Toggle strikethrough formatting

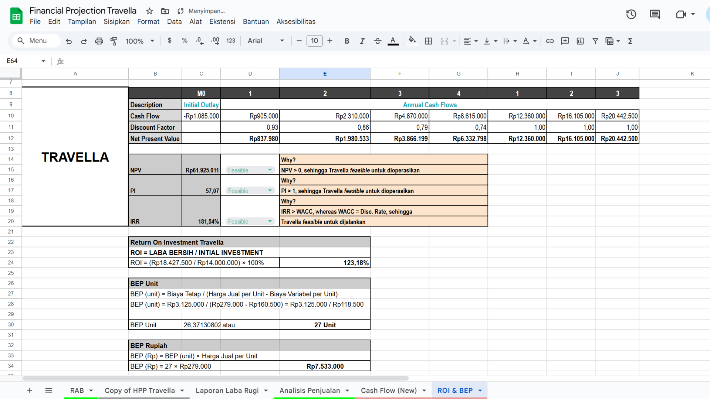click(x=378, y=41)
